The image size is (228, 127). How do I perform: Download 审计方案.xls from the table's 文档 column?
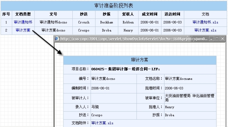point(205,30)
